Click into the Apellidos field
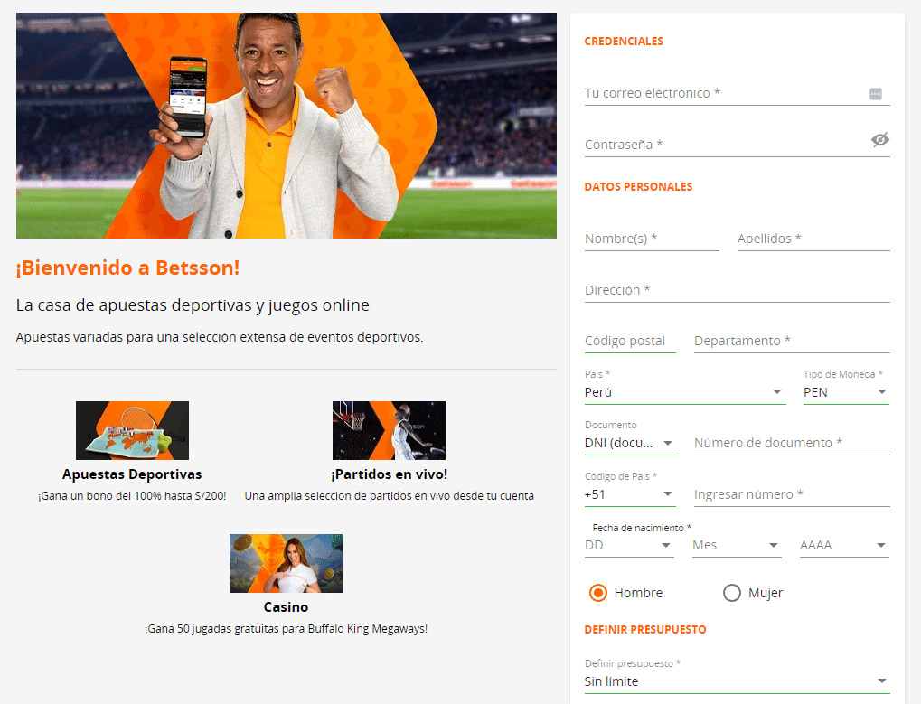This screenshot has width=921, height=704. (x=813, y=239)
